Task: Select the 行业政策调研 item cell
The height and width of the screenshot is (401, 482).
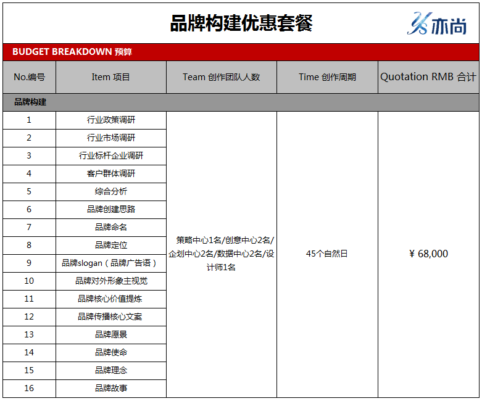Action: 111,120
